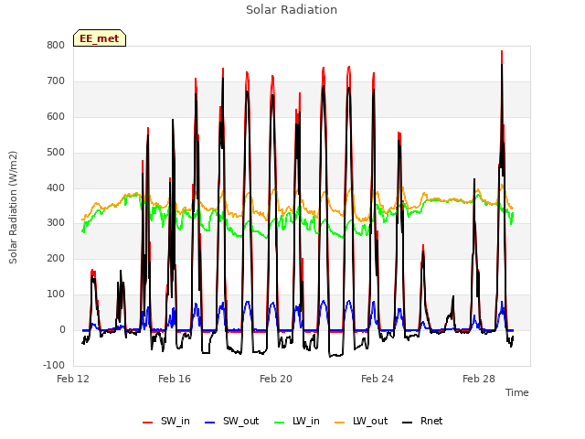Click the Time axis label
The image size is (585, 439).
(517, 392)
